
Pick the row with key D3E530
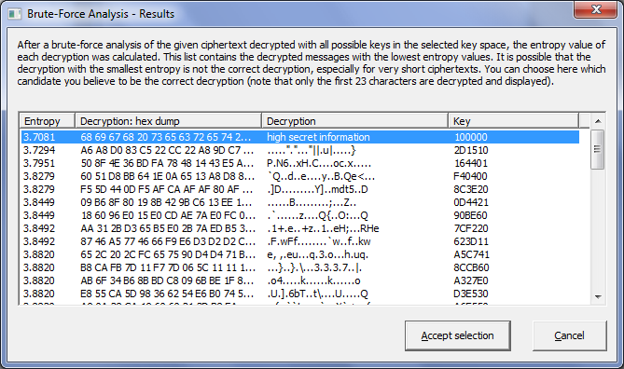(300, 294)
